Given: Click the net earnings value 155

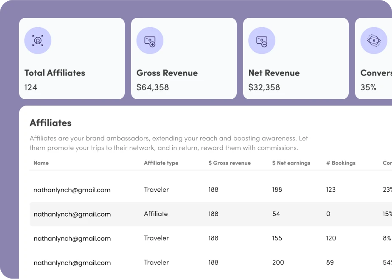Looking at the screenshot, I should [277, 238].
